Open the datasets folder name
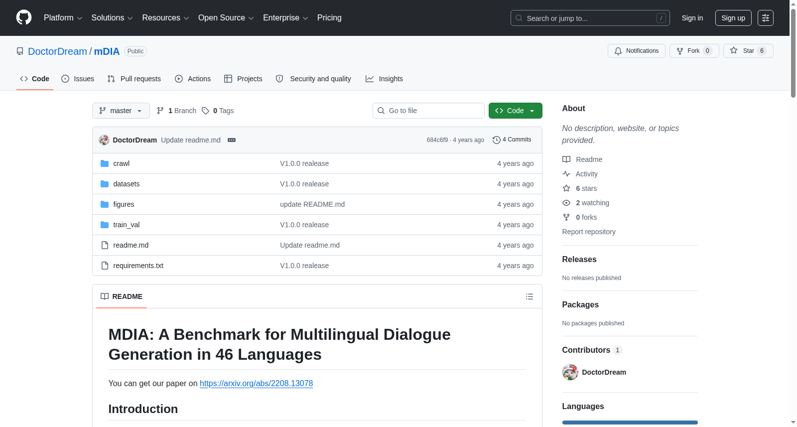797x427 pixels. point(127,184)
